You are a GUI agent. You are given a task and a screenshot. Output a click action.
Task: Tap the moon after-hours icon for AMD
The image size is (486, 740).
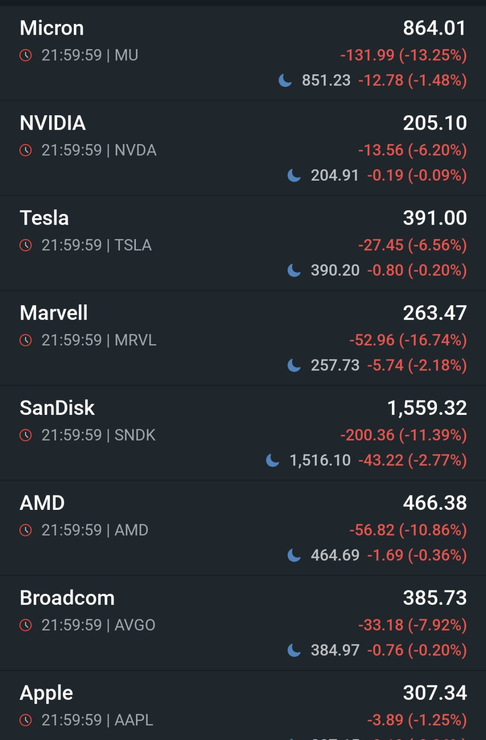[294, 555]
